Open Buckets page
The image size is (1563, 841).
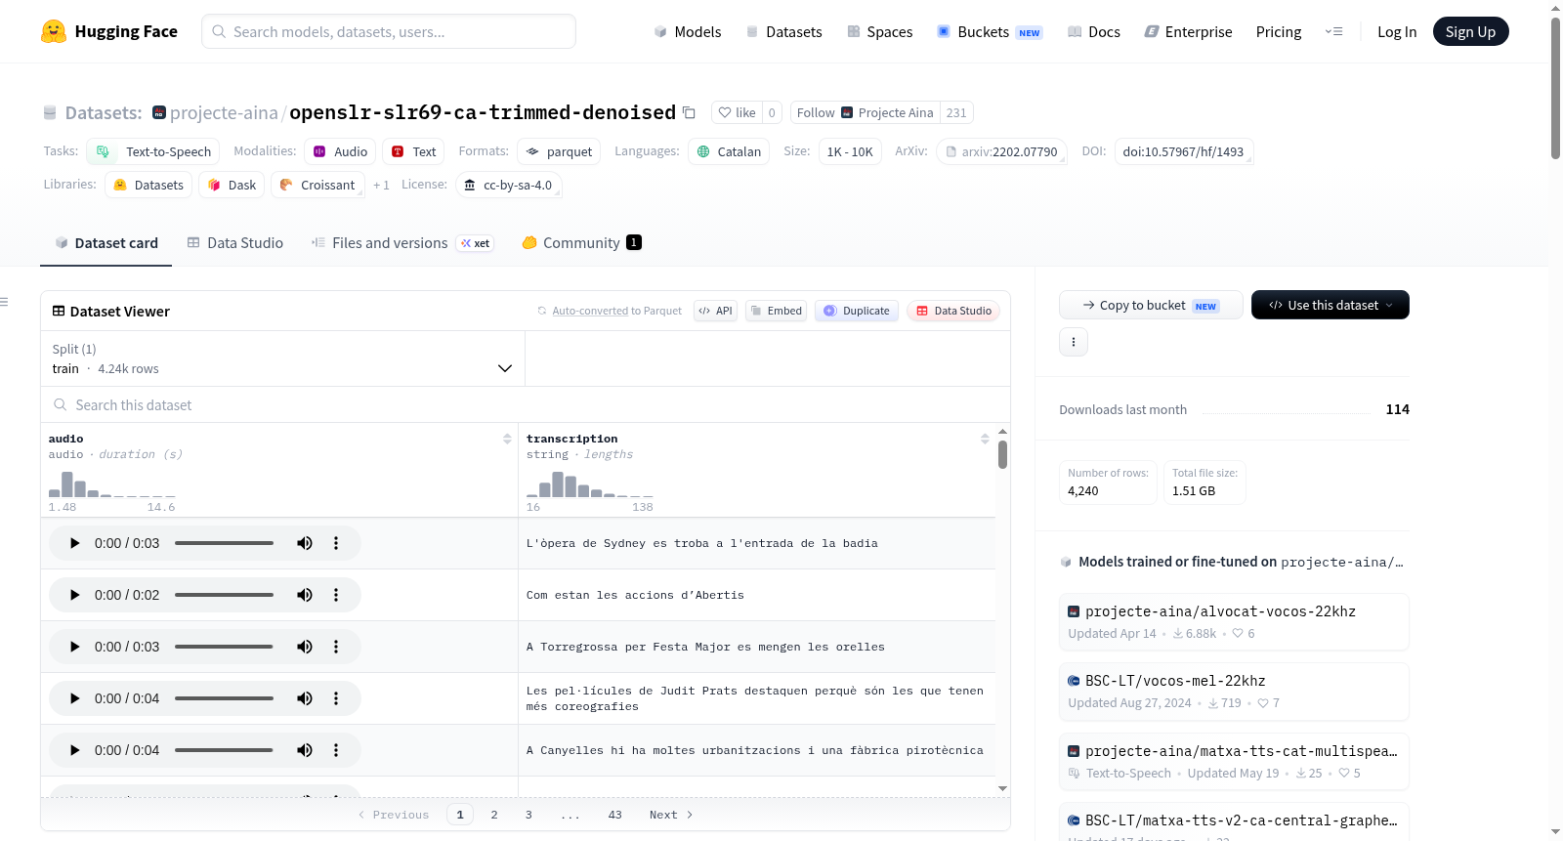coord(990,31)
